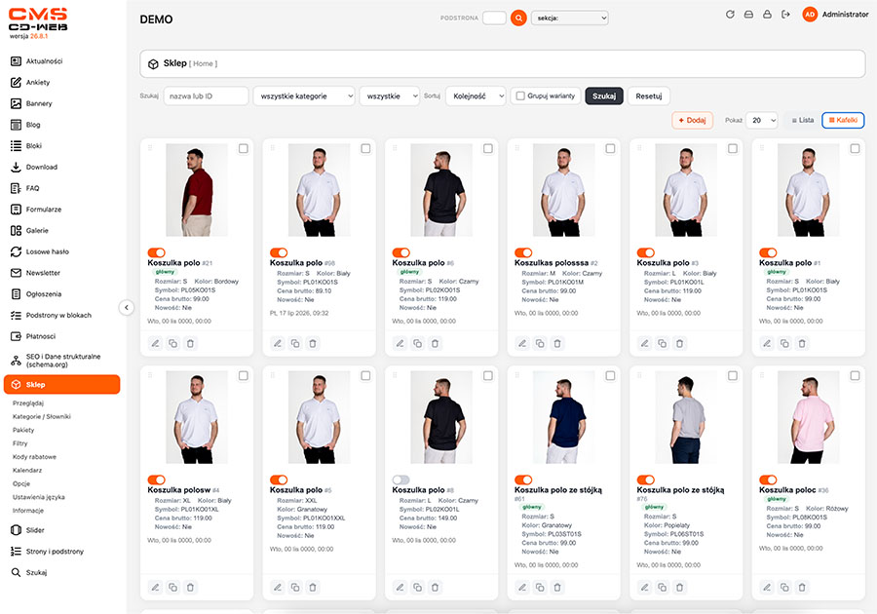877x614 pixels.
Task: Click the lock icon in the header
Action: 768,15
